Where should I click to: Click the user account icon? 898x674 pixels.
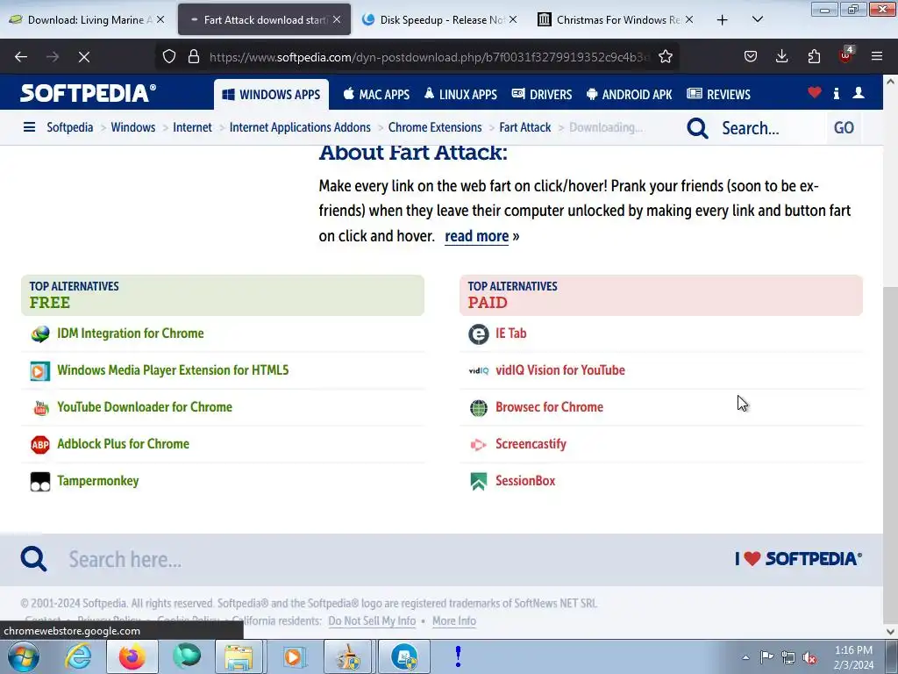click(x=859, y=93)
